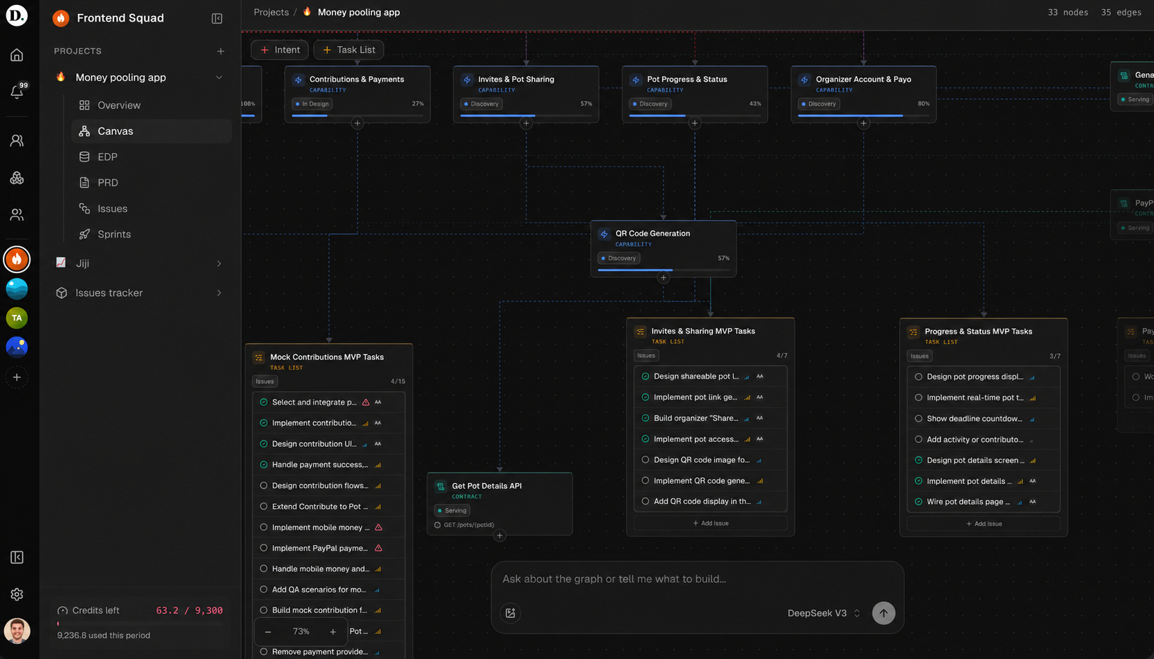
Task: Click the Mock Contributions task list icon
Action: [x=259, y=357]
